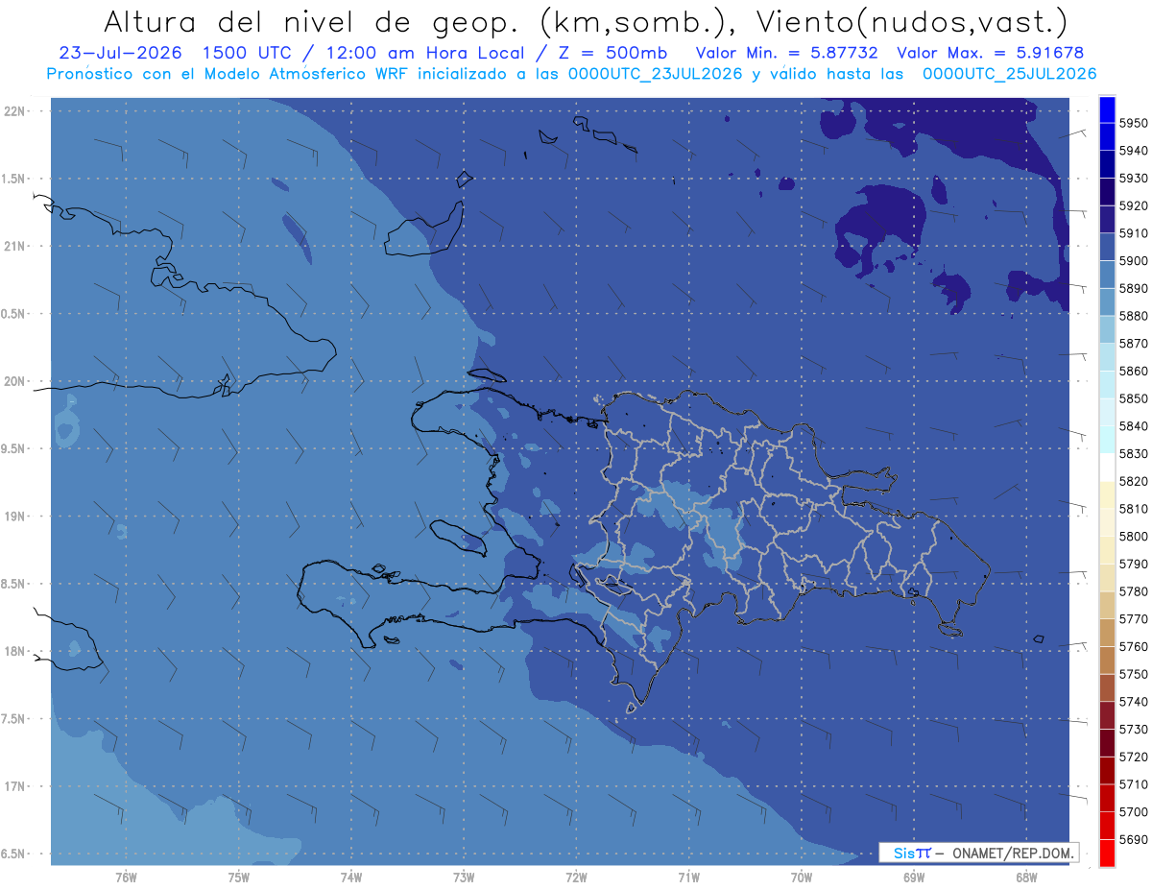This screenshot has width=1152, height=890.
Task: Click the '19N' latitude label
Action: point(15,516)
